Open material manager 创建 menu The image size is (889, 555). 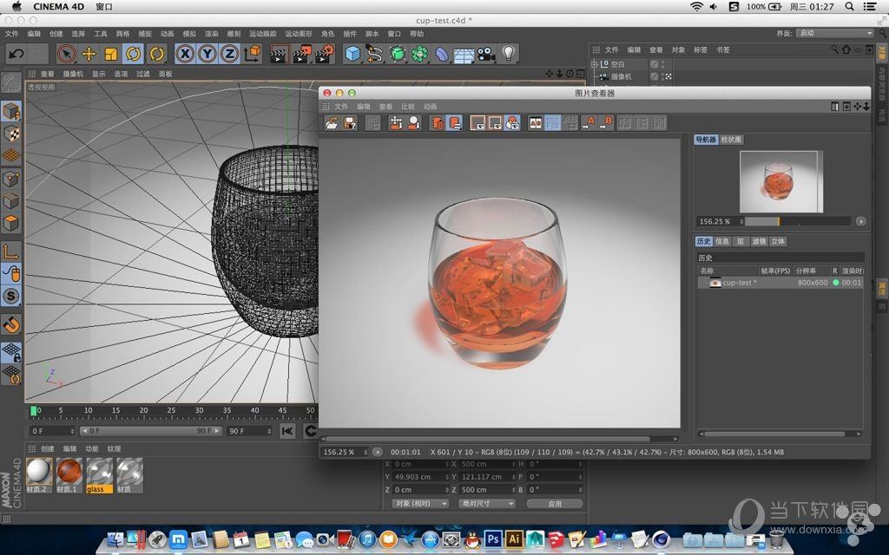pos(47,448)
